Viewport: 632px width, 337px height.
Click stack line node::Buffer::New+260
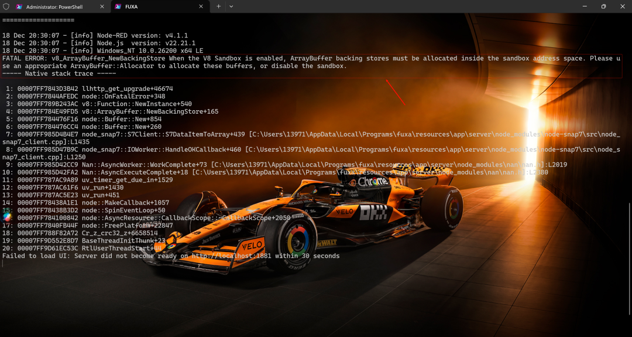tap(84, 127)
